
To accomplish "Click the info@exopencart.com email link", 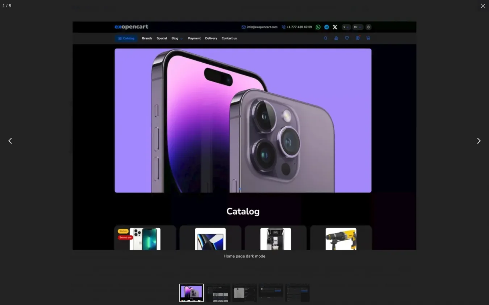I will click(x=259, y=27).
